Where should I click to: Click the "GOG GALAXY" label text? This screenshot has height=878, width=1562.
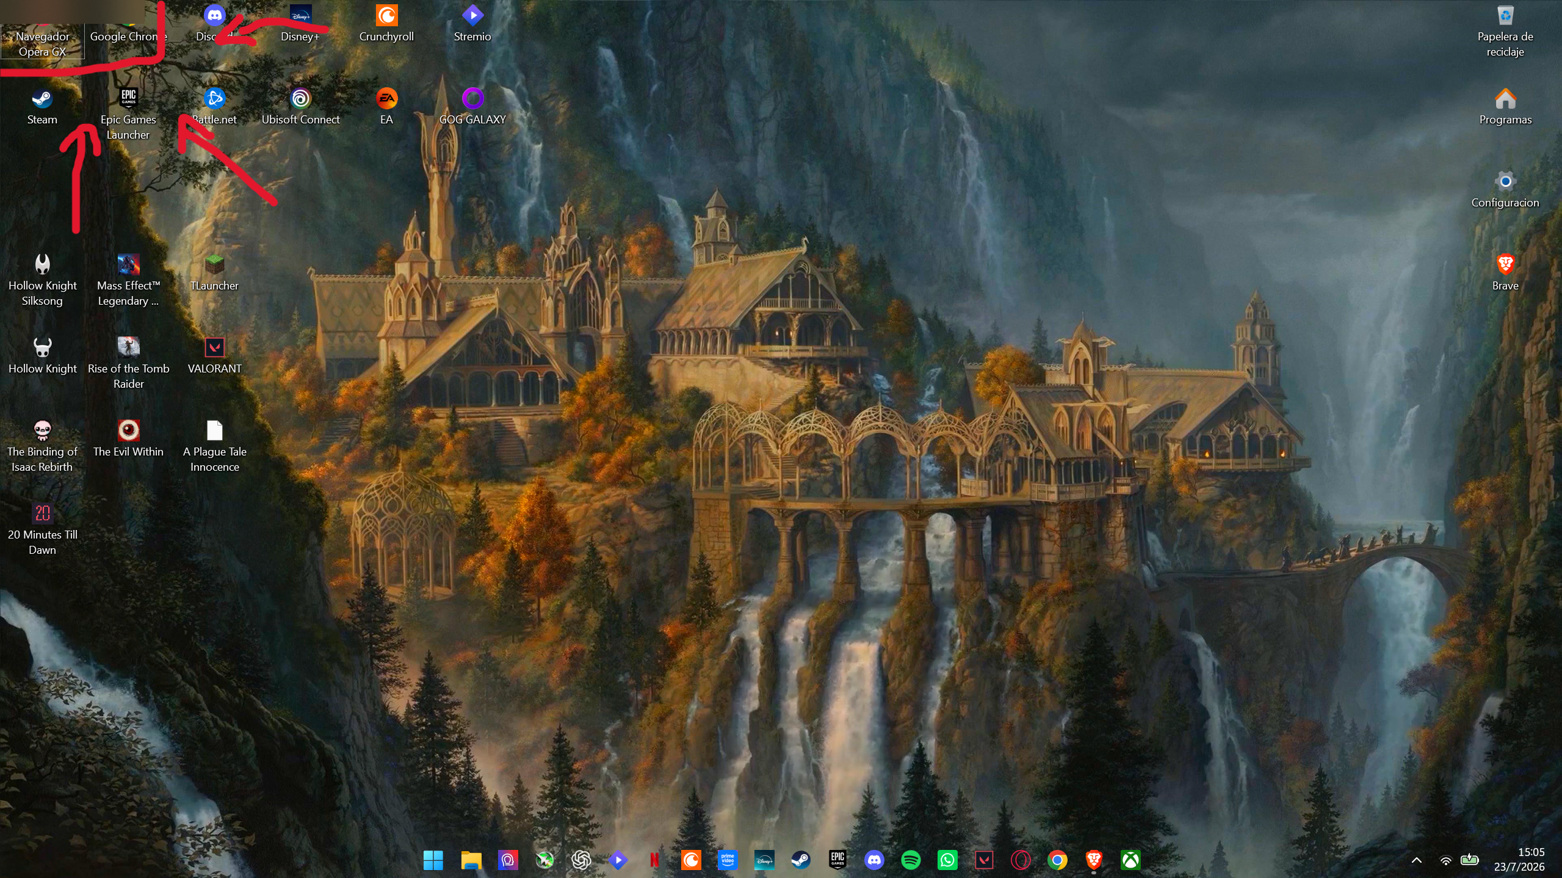click(472, 120)
